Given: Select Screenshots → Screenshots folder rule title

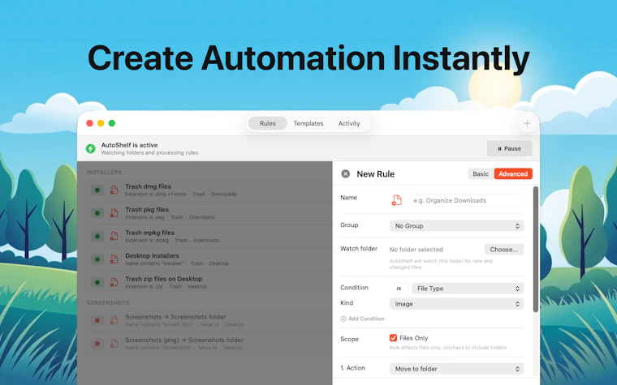Looking at the screenshot, I should click(x=175, y=317).
